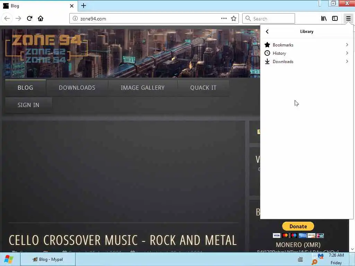Close the Blog tab
Image resolution: width=355 pixels, height=266 pixels.
tap(72, 6)
